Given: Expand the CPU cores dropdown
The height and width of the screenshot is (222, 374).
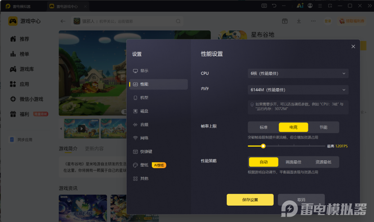Looking at the screenshot, I should [298, 73].
